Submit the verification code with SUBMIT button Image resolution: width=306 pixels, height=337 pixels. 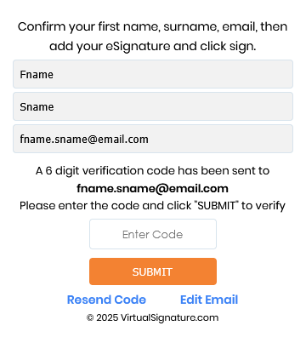click(x=153, y=271)
